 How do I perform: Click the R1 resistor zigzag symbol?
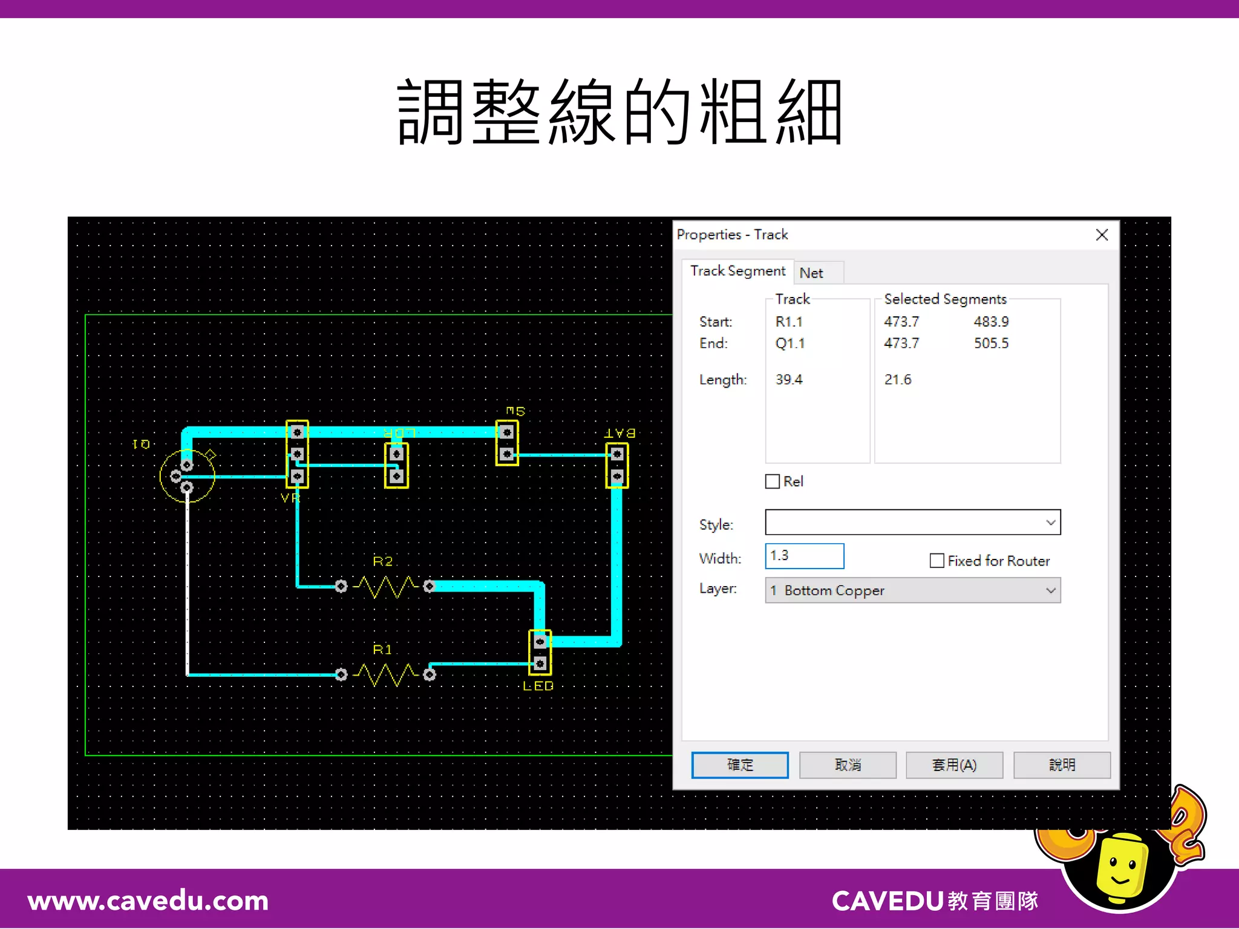tap(385, 674)
